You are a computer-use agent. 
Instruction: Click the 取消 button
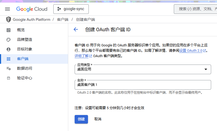[x=98, y=119]
